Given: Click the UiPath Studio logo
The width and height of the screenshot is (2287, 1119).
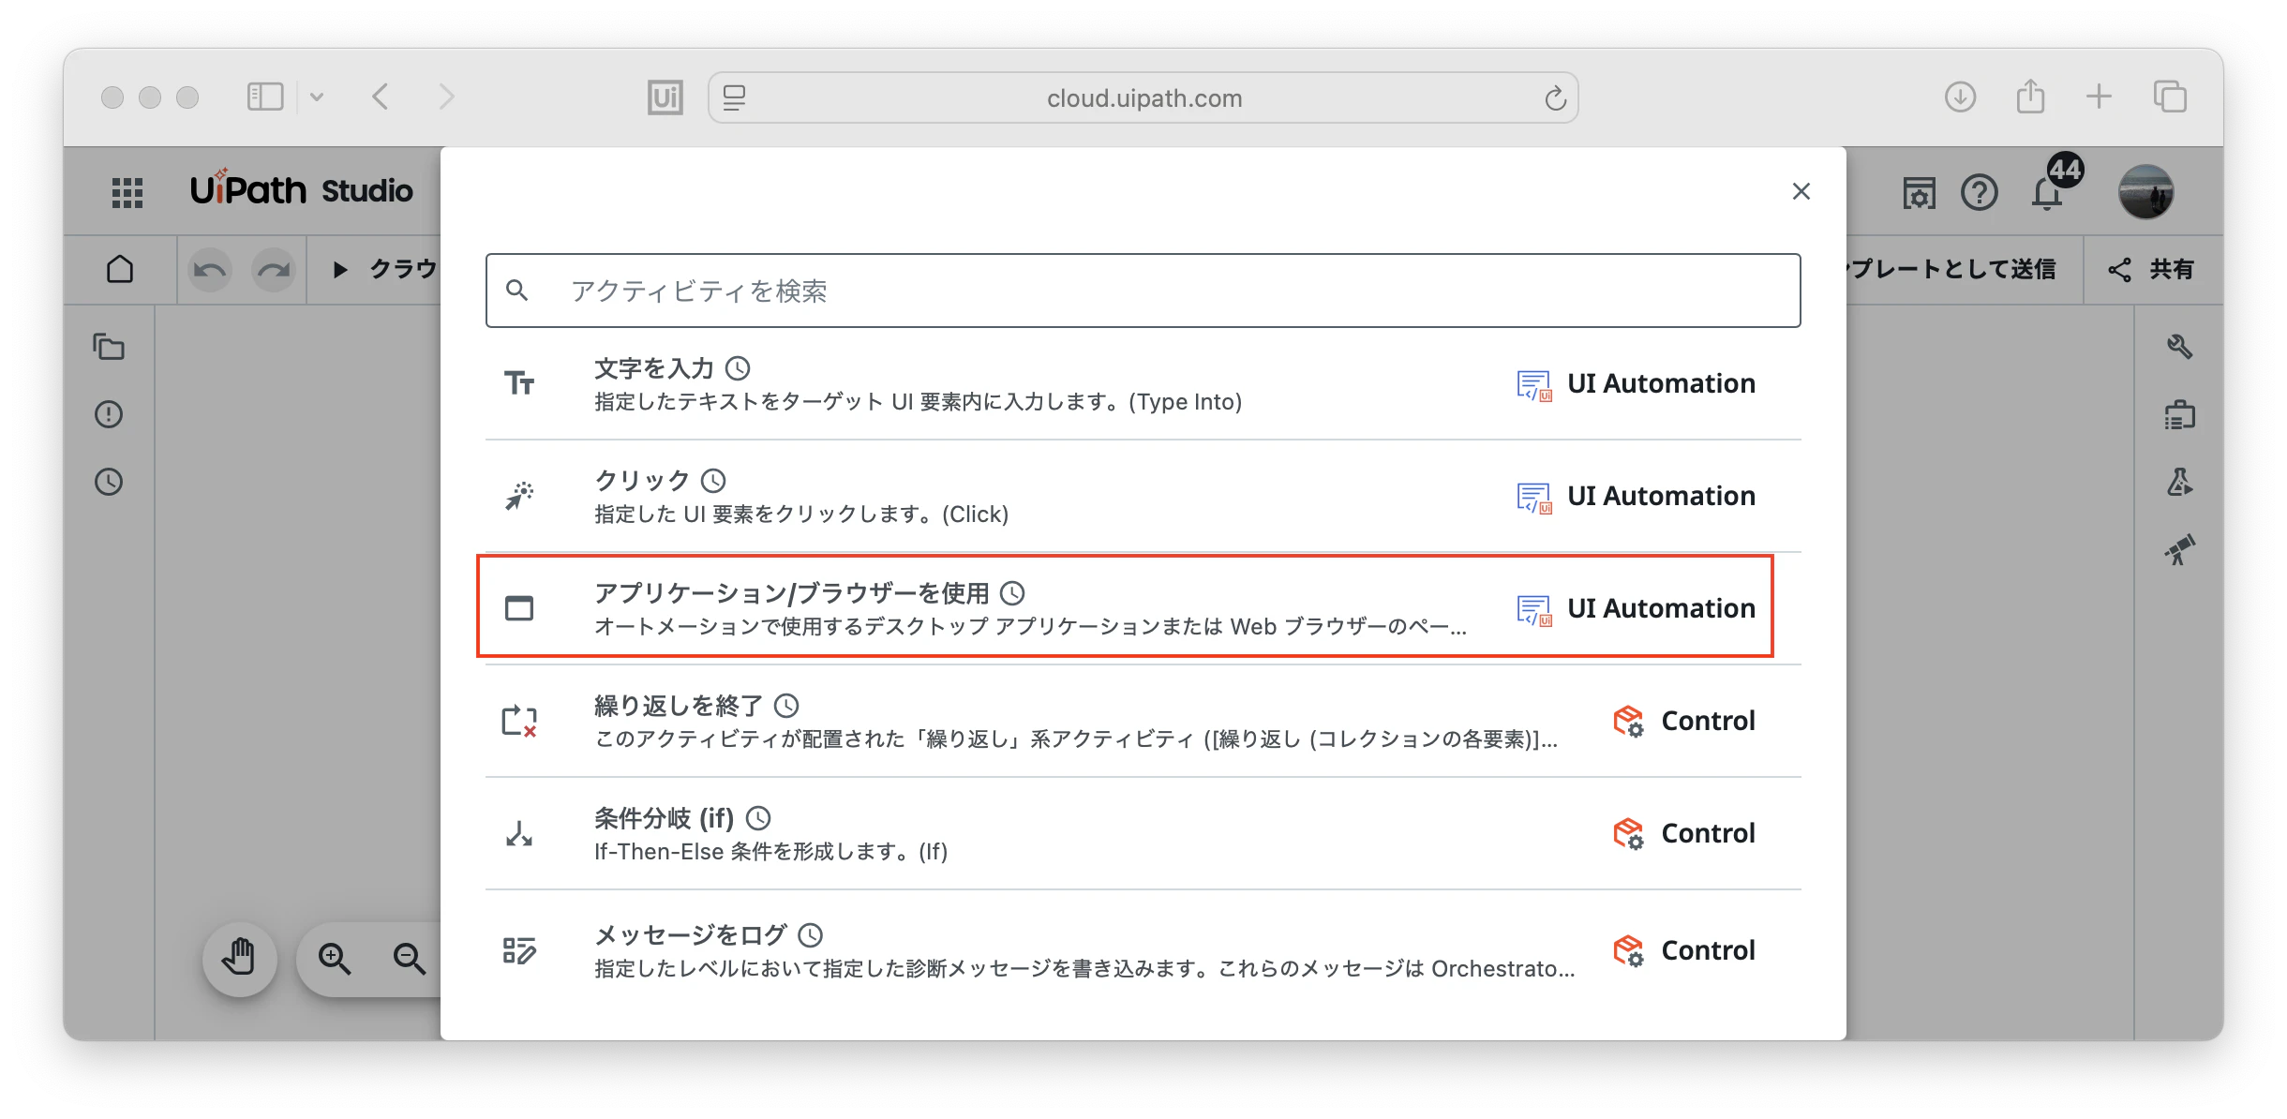Looking at the screenshot, I should pos(301,190).
